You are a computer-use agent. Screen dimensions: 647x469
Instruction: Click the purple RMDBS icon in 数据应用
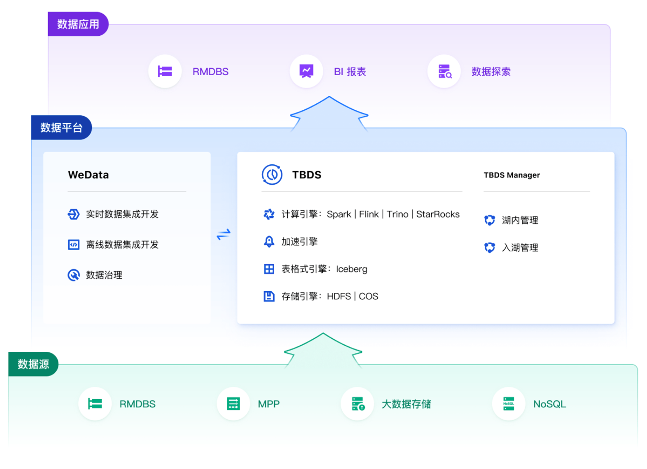click(165, 71)
